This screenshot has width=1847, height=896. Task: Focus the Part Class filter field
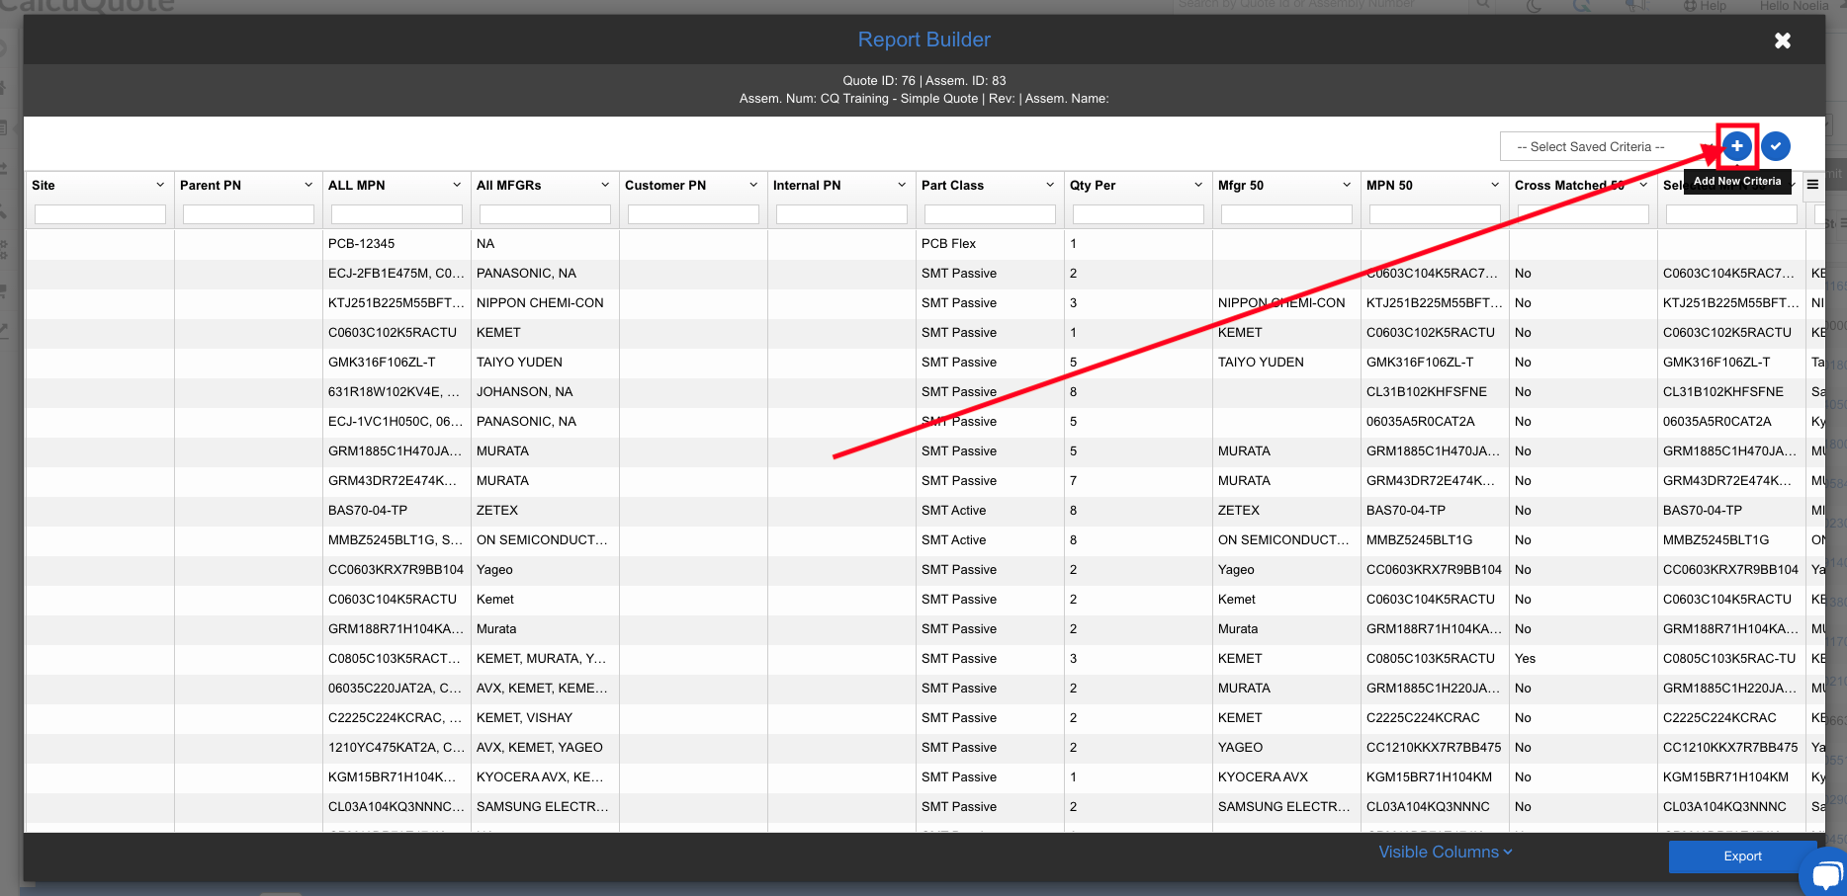[990, 214]
